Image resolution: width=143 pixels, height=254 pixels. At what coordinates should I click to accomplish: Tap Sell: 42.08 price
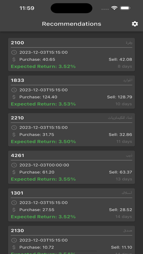click(120, 59)
